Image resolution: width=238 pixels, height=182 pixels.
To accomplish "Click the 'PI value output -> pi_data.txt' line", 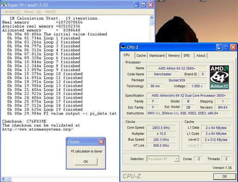I will click(62, 114).
